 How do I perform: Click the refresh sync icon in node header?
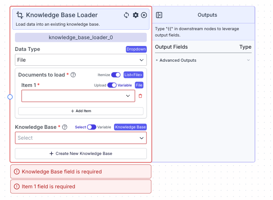pos(127,15)
